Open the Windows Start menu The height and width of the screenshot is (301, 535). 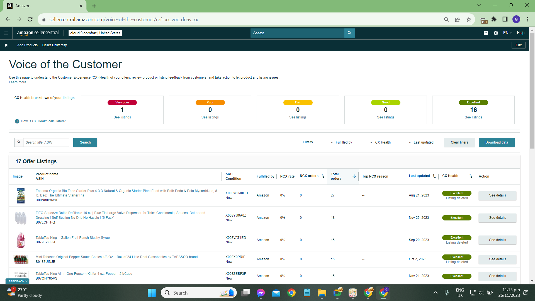[152, 293]
